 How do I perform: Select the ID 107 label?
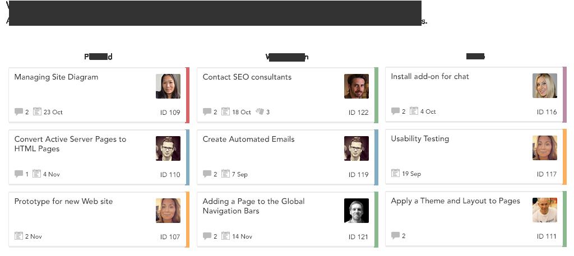pos(170,237)
